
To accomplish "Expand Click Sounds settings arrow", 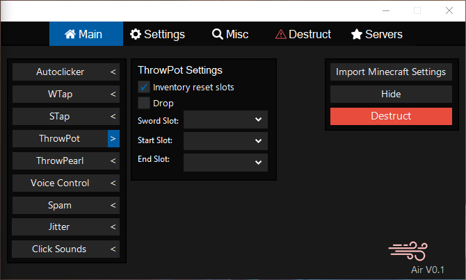I will point(113,249).
